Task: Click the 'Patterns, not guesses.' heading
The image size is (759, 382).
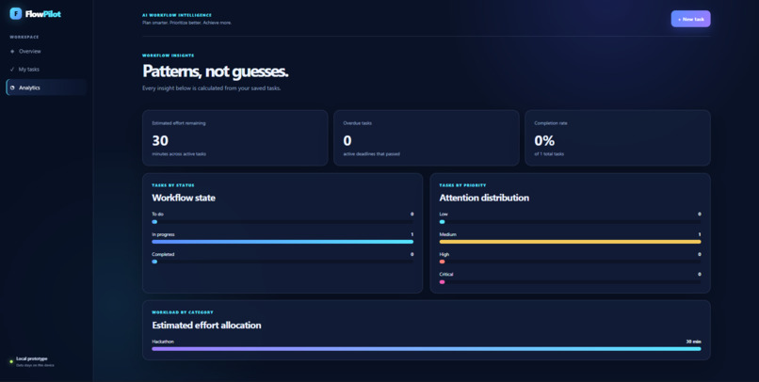Action: (216, 72)
